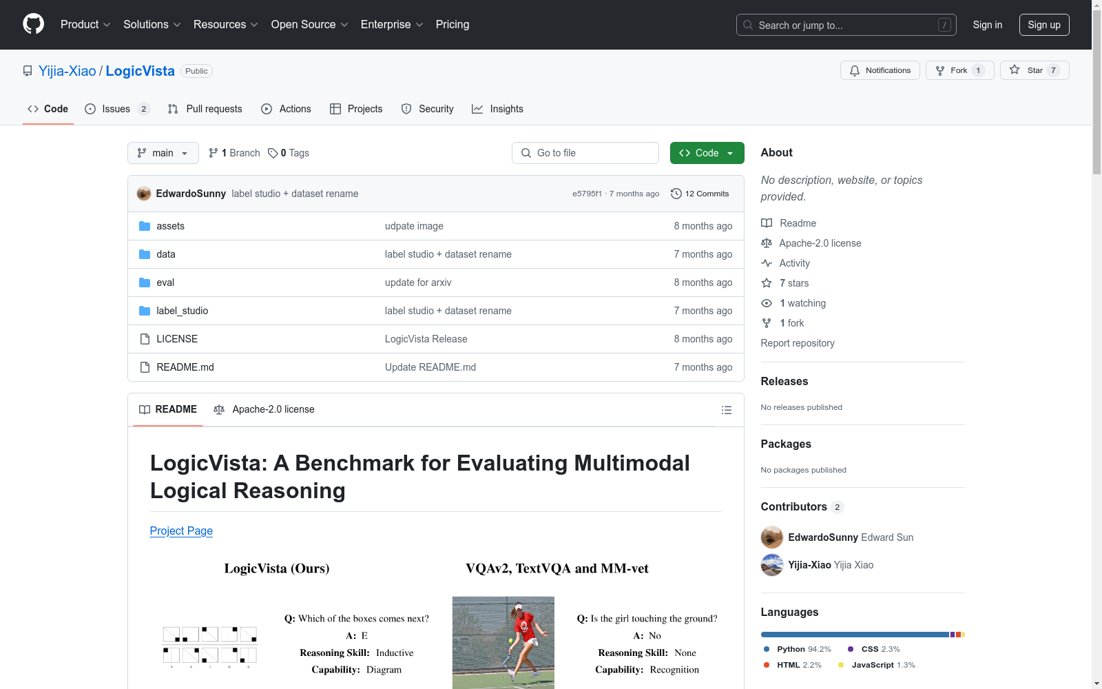Screen dimensions: 1102x689
Task: Click Report repository link
Action: point(798,343)
